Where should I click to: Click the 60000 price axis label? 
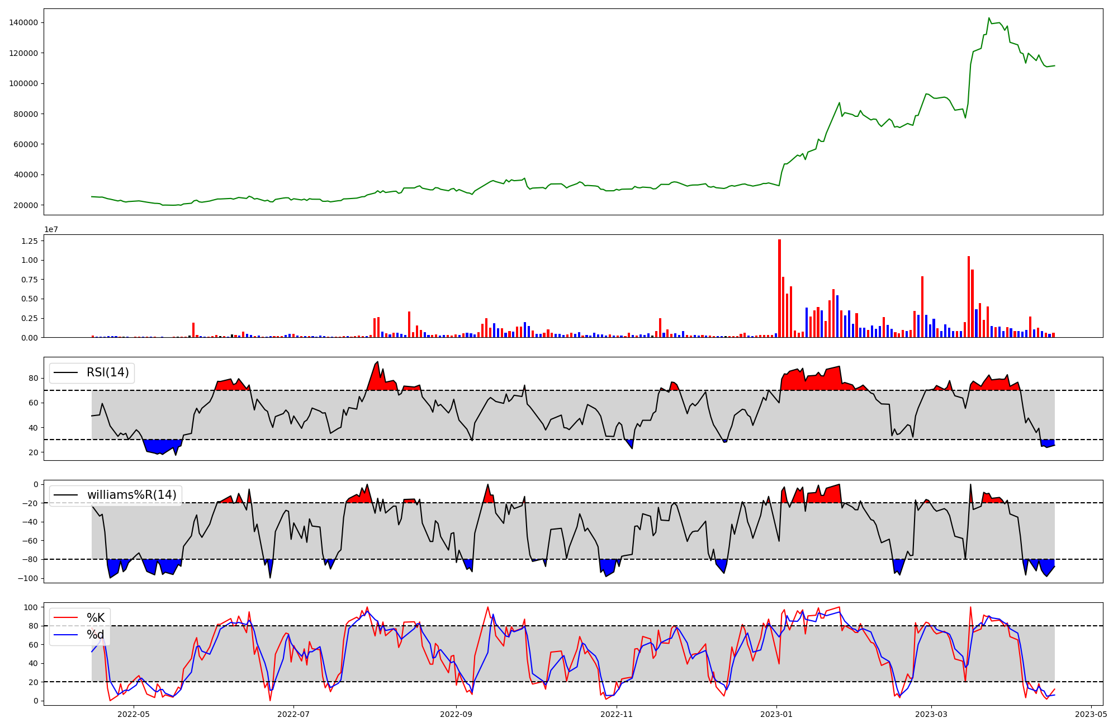[26, 144]
